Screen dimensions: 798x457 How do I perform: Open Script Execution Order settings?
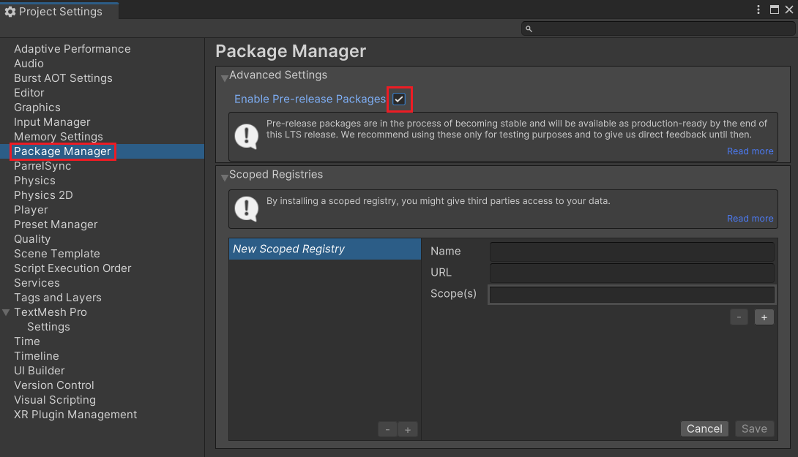[72, 268]
